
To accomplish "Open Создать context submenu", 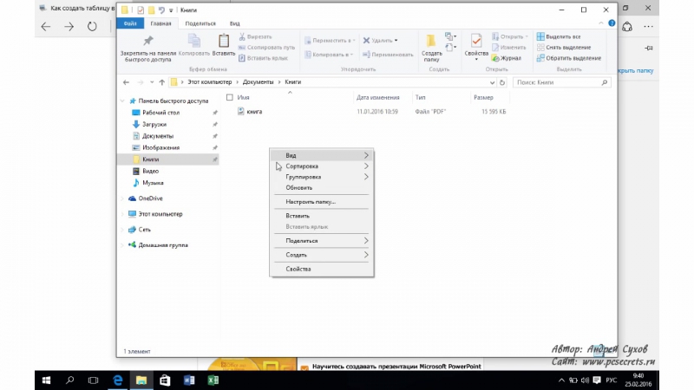I will (x=321, y=255).
